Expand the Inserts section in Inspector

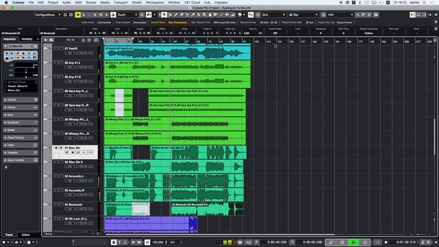[20, 107]
